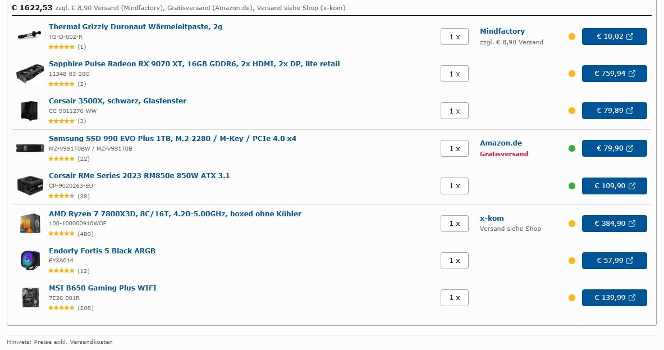Click the € 79,90 price button
664x350 pixels.
click(615, 148)
